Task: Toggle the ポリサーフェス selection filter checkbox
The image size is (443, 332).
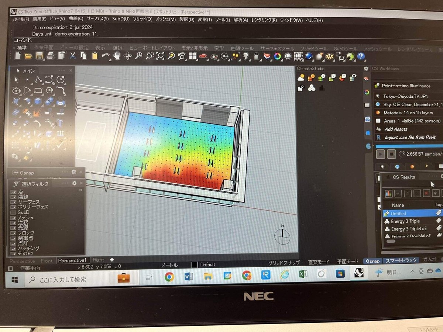Action: pos(14,207)
